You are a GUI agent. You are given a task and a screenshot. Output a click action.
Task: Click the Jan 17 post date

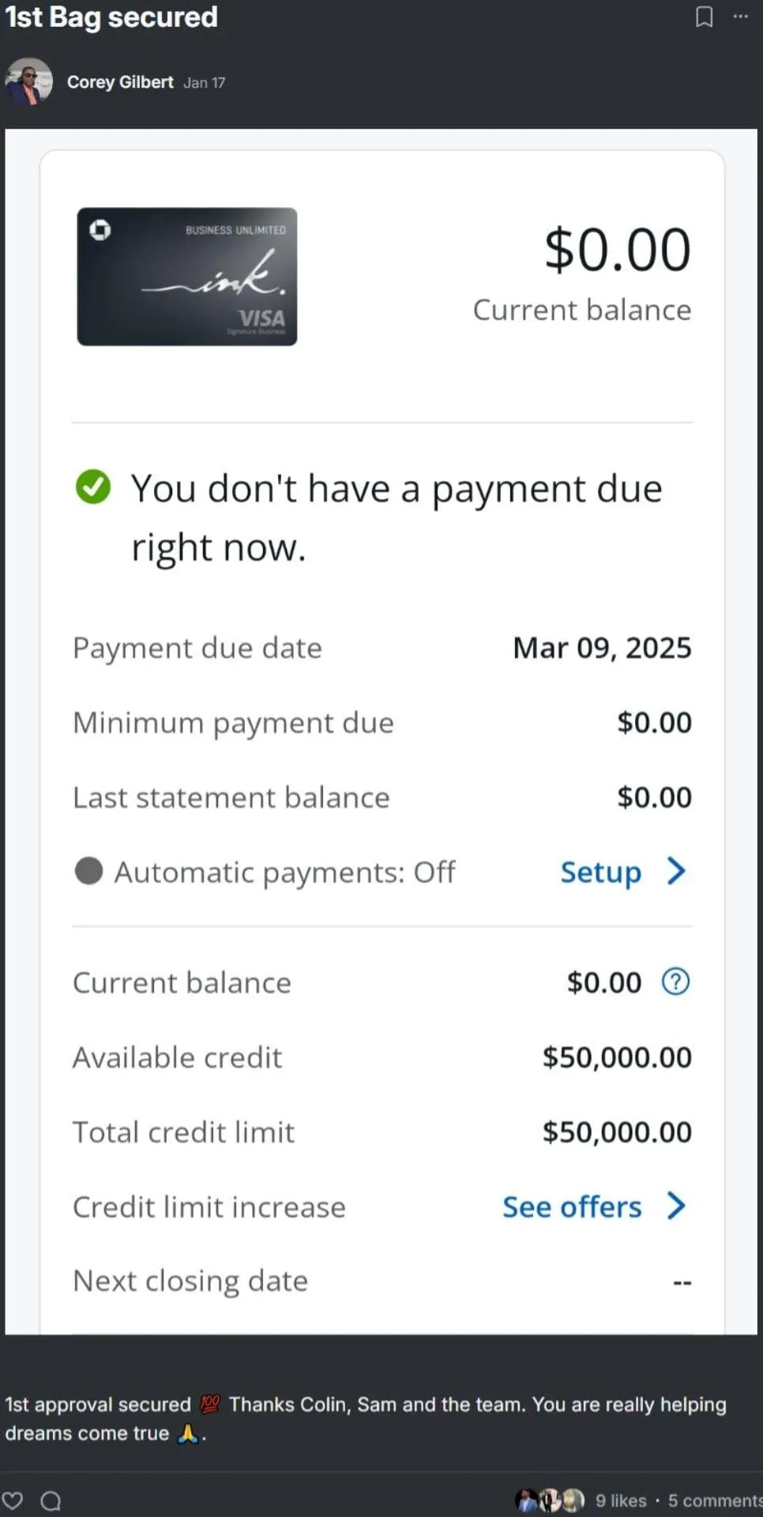point(205,83)
